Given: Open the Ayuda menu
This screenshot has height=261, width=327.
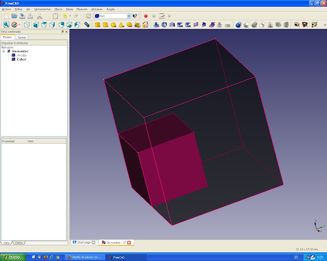Looking at the screenshot, I should pyautogui.click(x=110, y=9).
